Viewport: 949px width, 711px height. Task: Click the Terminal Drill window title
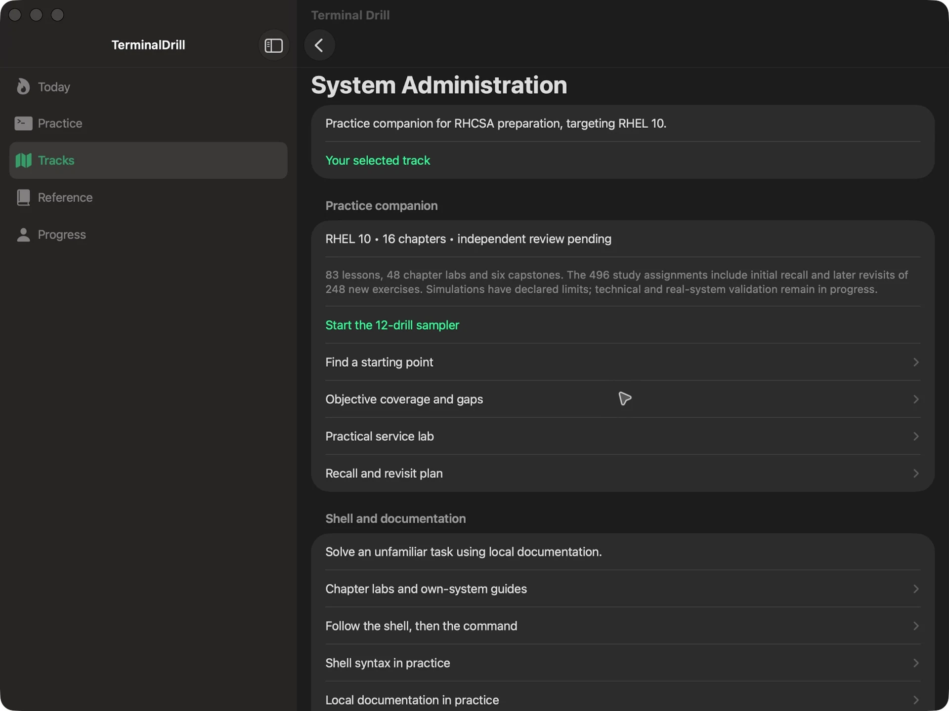click(350, 15)
